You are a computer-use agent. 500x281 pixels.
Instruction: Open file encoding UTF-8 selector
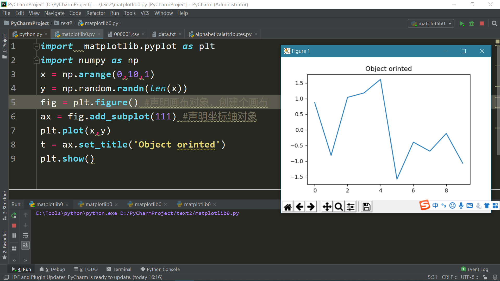[x=469, y=277]
